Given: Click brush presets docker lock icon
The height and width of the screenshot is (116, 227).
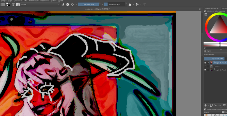Looking at the screenshot, I should pos(205,109).
